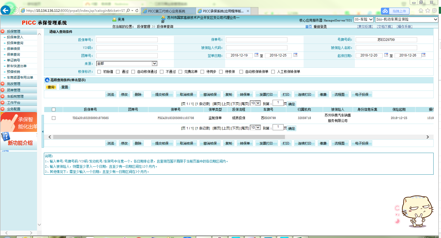Open the DAA-机动车商业保险 dropdown
Viewport: 441px width, 238px height.
pyautogui.click(x=435, y=19)
